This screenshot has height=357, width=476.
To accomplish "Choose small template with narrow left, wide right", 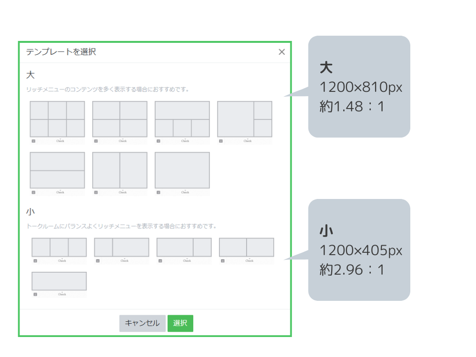I will point(121,248).
